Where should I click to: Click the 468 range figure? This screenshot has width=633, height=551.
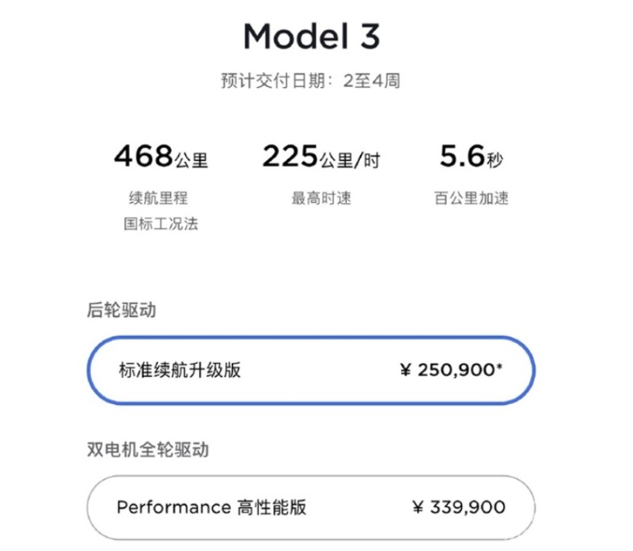pos(144,156)
